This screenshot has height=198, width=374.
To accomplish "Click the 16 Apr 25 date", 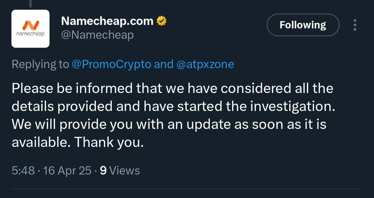I will pyautogui.click(x=67, y=171).
